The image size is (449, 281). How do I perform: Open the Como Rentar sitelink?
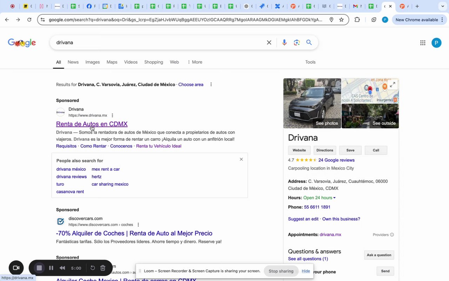click(x=93, y=146)
